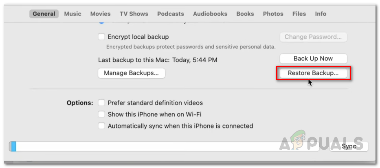380x168 pixels.
Task: Open the Music tab
Action: [x=73, y=14]
